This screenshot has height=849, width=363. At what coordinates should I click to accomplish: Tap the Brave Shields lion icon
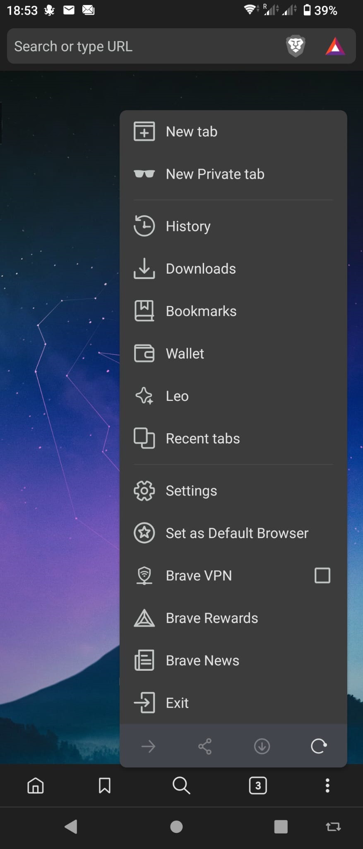click(x=296, y=46)
